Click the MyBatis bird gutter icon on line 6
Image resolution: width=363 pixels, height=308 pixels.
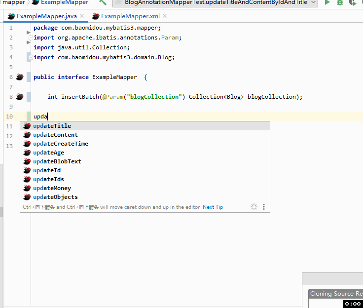(20, 77)
